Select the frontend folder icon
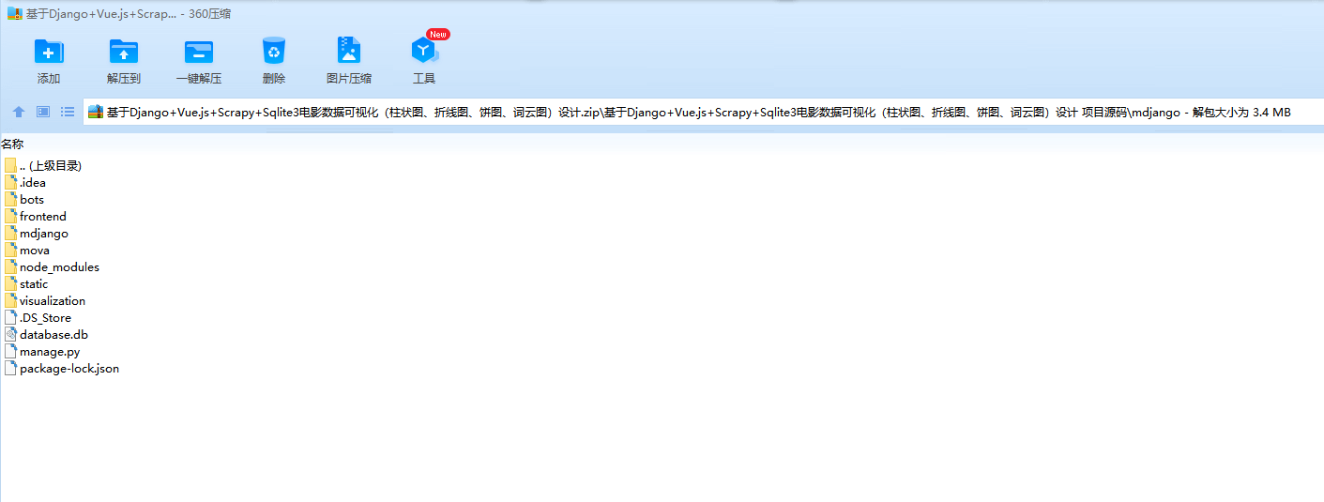1324x502 pixels. tap(10, 216)
